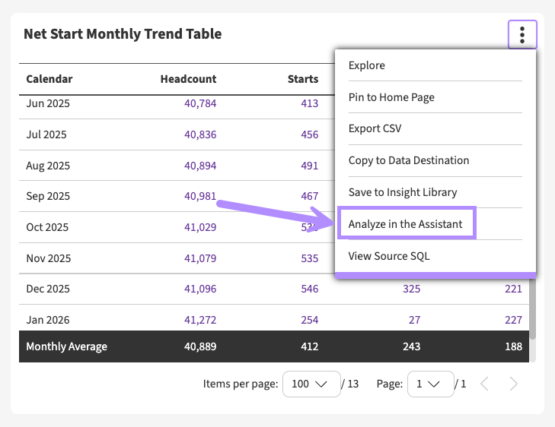555x427 pixels.
Task: Click Analyze in the Assistant
Action: (x=406, y=224)
